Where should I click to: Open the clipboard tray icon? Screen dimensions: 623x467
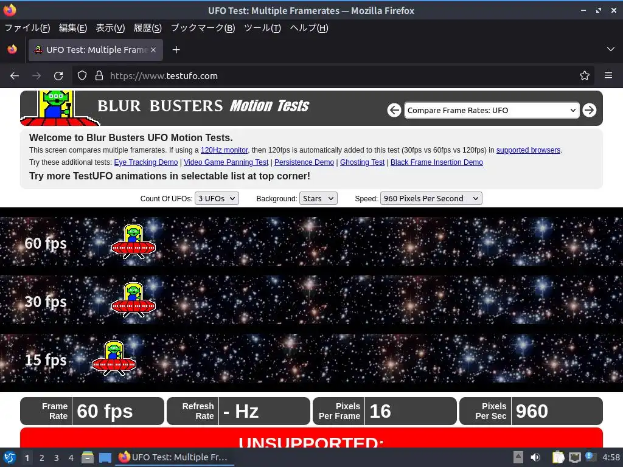coord(559,457)
